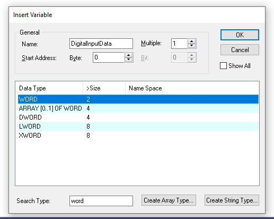Click the Name Space column header
Screen dimensions: 274x219
[192, 88]
